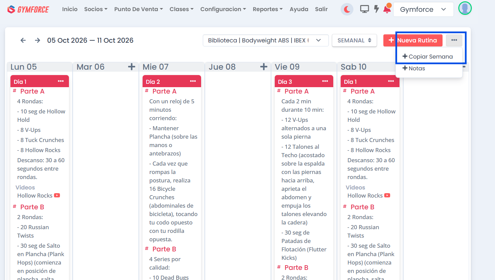Toggle dark mode moon icon
The image size is (495, 280).
tap(347, 9)
